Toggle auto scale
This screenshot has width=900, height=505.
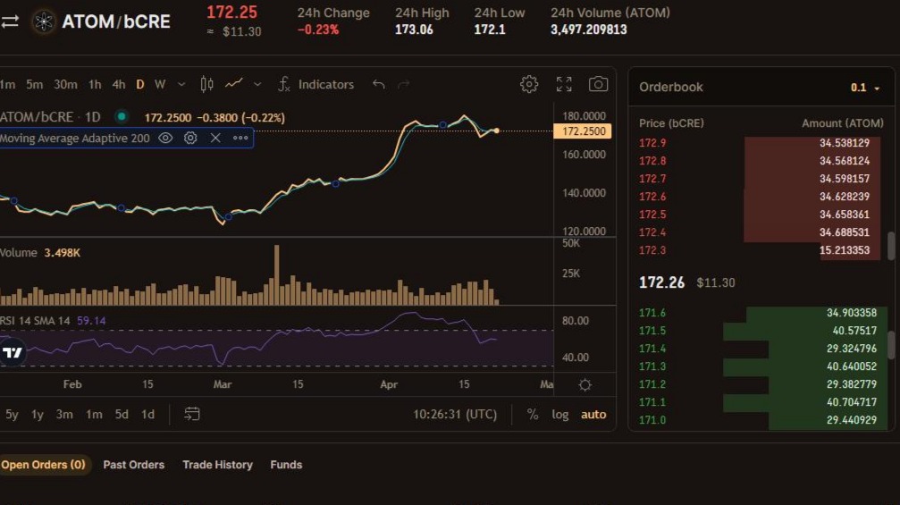(x=593, y=415)
